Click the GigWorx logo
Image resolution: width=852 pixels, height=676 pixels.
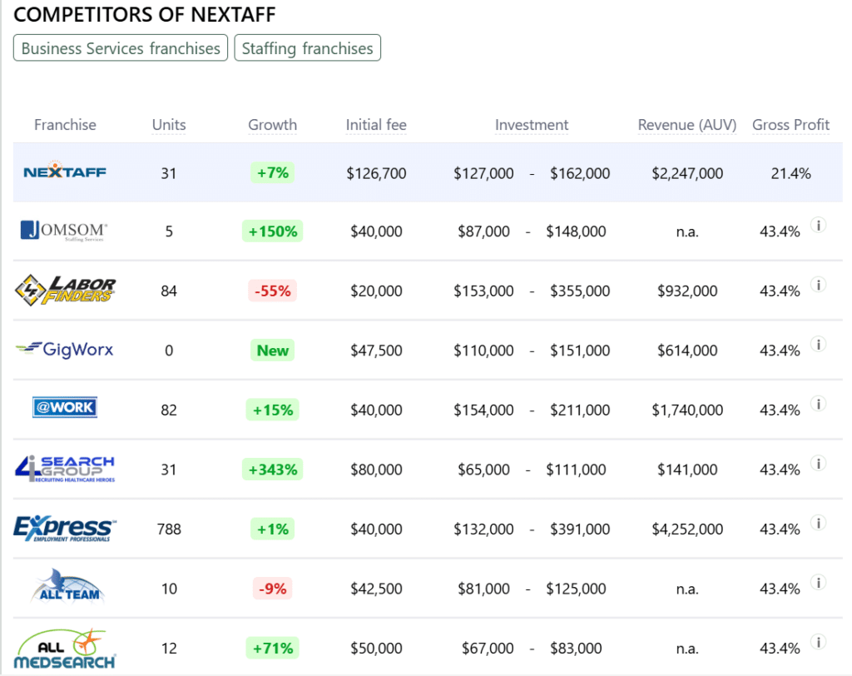[65, 349]
